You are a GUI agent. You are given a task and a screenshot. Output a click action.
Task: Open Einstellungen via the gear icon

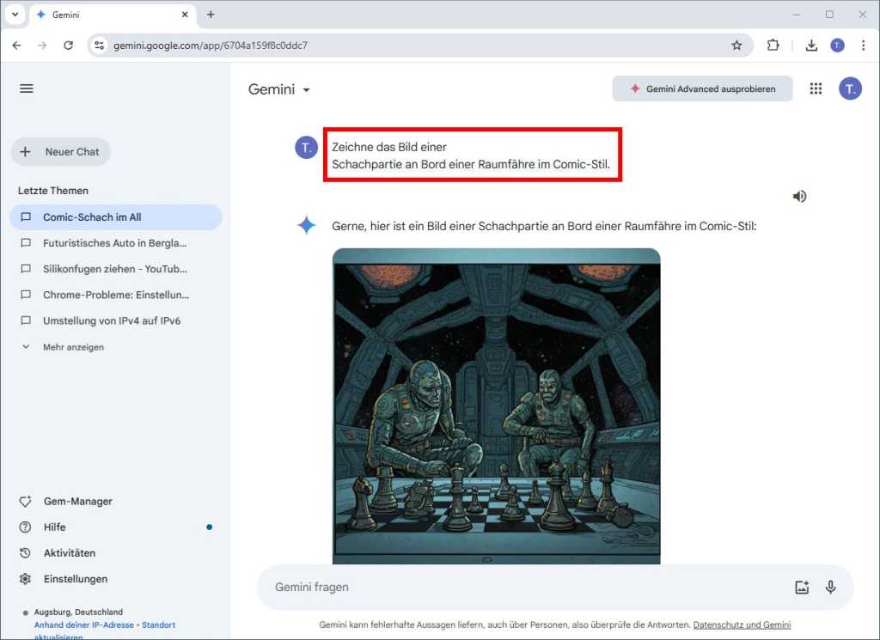(x=26, y=578)
